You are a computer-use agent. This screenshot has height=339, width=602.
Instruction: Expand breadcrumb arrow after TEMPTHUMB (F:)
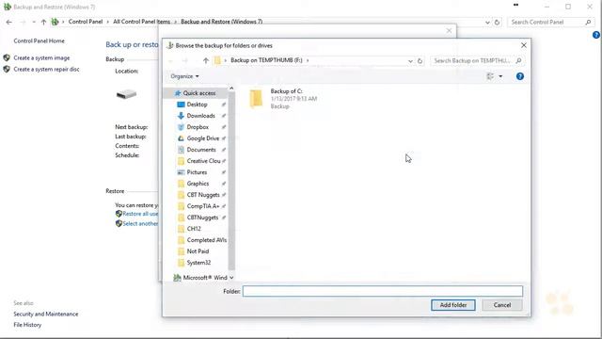click(x=308, y=60)
